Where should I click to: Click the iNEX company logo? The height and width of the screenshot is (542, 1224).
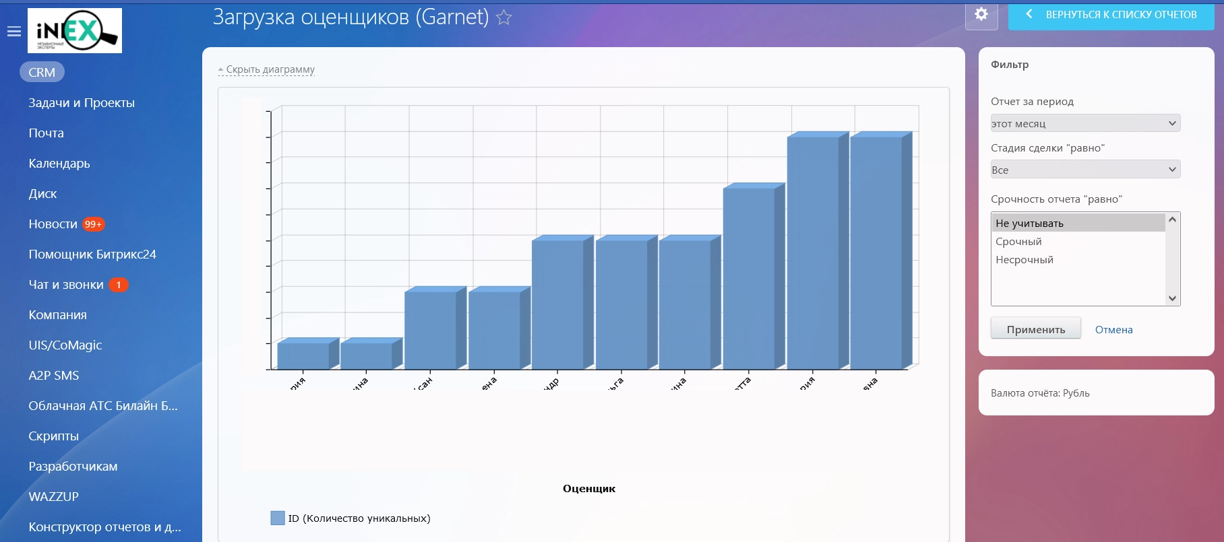click(x=75, y=30)
